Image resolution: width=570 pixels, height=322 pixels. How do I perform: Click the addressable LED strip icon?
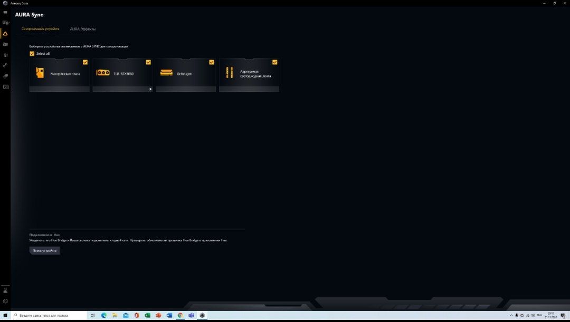coord(230,72)
